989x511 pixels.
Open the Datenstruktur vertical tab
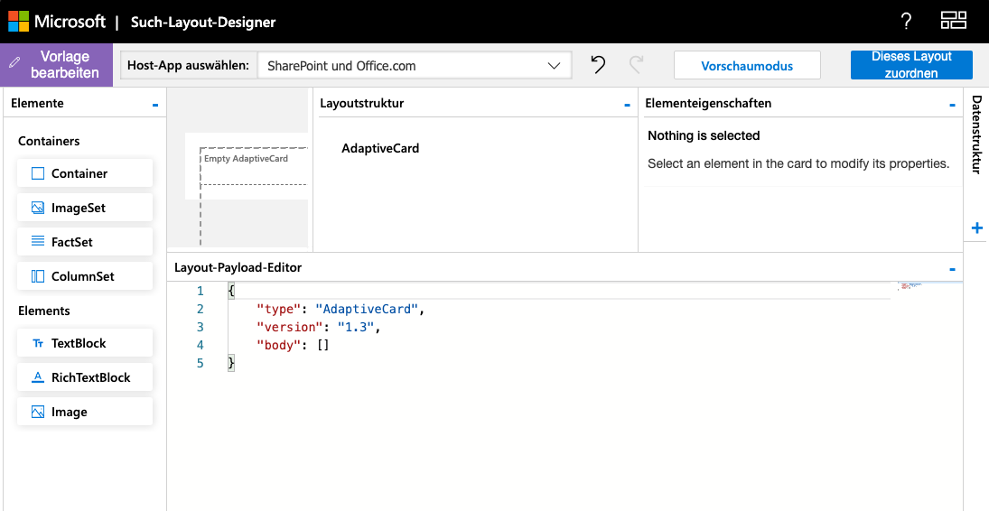coord(977,135)
